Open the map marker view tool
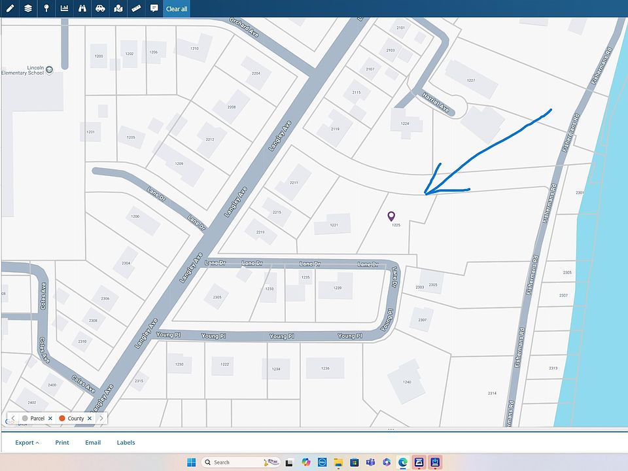628x471 pixels. [x=118, y=9]
